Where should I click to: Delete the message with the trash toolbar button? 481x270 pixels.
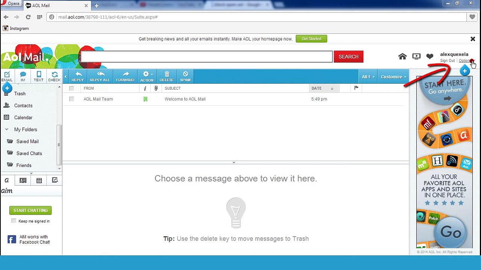click(x=167, y=76)
